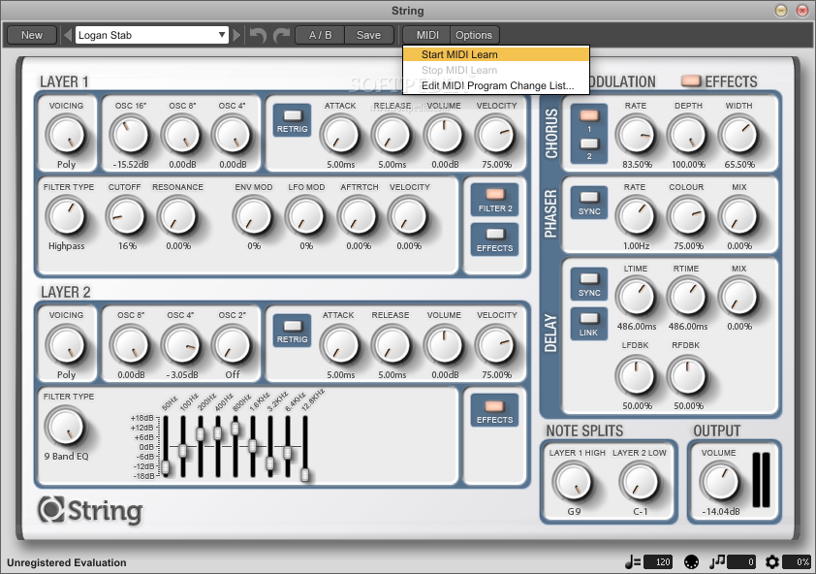Click the 50Hz EQ slider
Image resolution: width=816 pixels, height=574 pixels.
click(x=166, y=446)
